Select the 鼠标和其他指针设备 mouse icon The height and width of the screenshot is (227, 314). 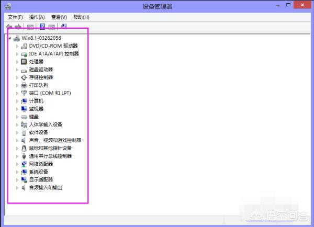24,148
